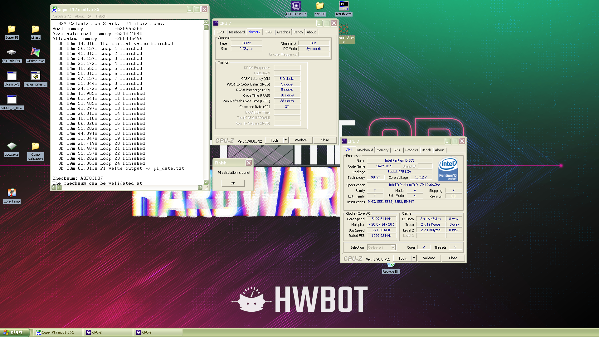Switch to Mainboard tab in processor CPU-Z window
Viewport: 599px width, 337px height.
[x=365, y=150]
